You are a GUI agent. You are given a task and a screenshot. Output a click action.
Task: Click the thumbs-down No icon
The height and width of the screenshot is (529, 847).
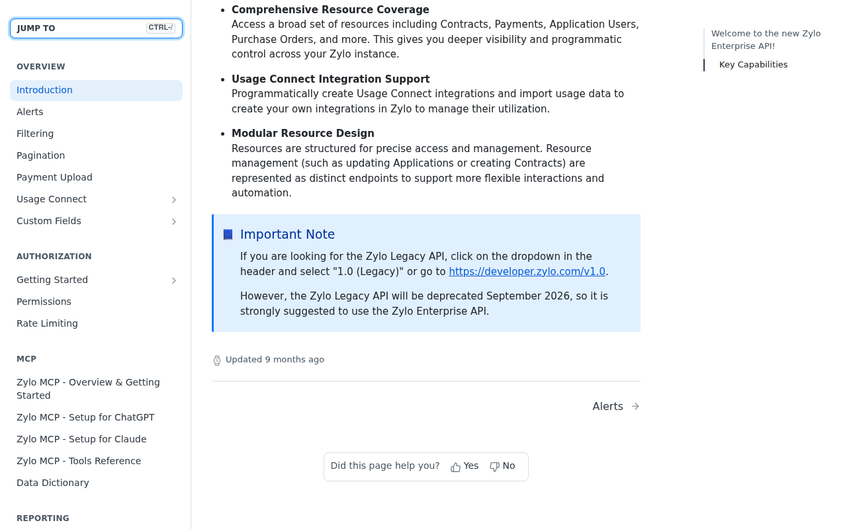click(x=494, y=467)
